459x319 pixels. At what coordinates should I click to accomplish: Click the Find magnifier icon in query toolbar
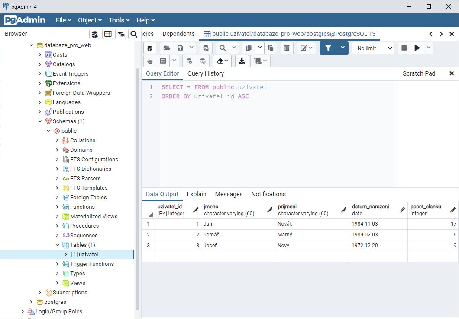click(x=223, y=48)
